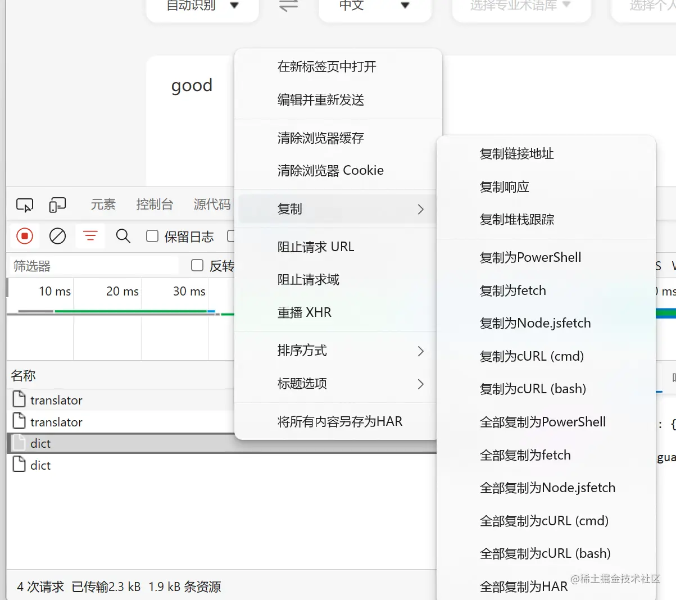This screenshot has width=676, height=600.
Task: Click the 筛选器 filter input field
Action: coord(94,266)
